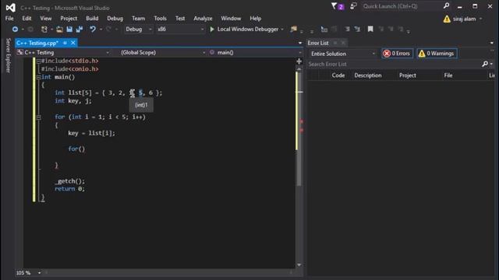The width and height of the screenshot is (499, 280).
Task: Pin the C++ Testing.cpp tab
Action: 65,43
